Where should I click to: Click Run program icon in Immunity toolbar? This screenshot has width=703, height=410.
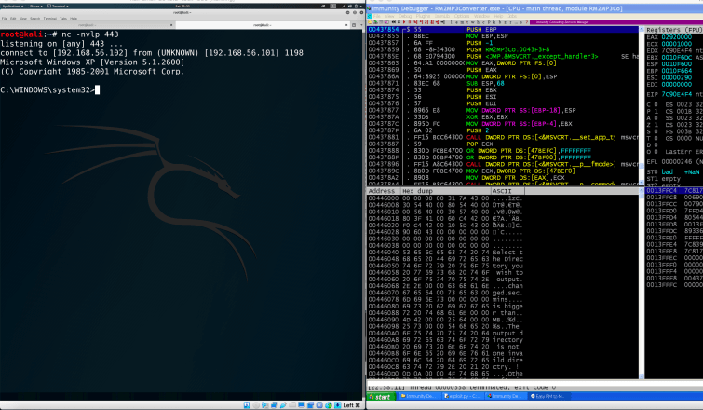[x=404, y=22]
